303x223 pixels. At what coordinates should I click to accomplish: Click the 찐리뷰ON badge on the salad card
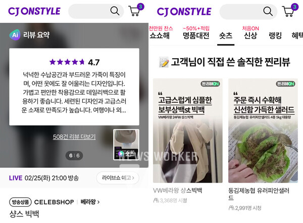tap(286, 84)
